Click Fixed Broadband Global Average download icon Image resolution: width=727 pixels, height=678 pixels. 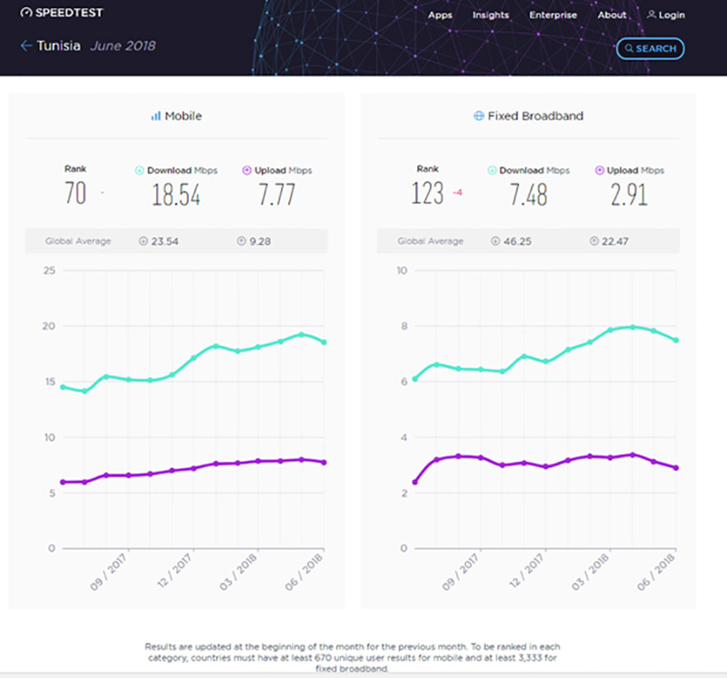[x=495, y=241]
